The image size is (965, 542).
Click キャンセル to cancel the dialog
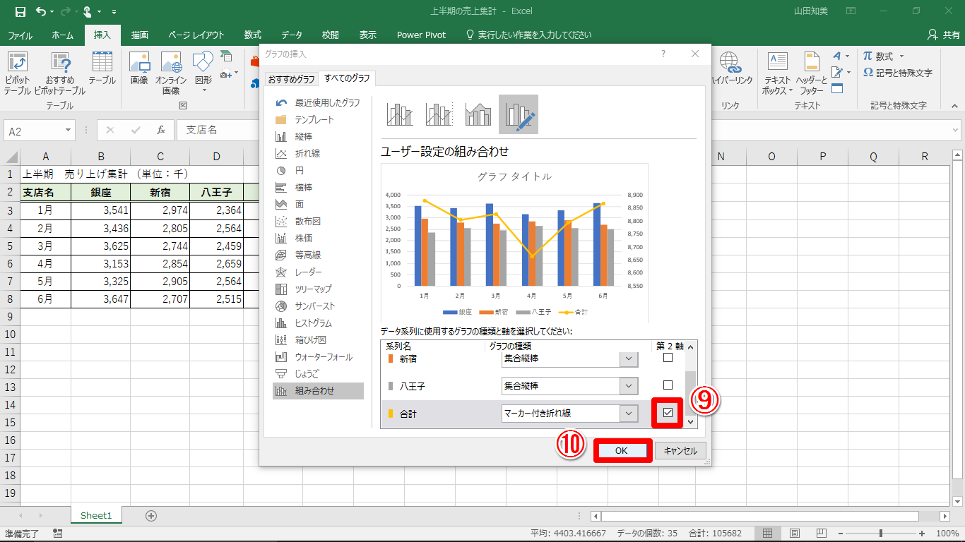click(x=680, y=451)
